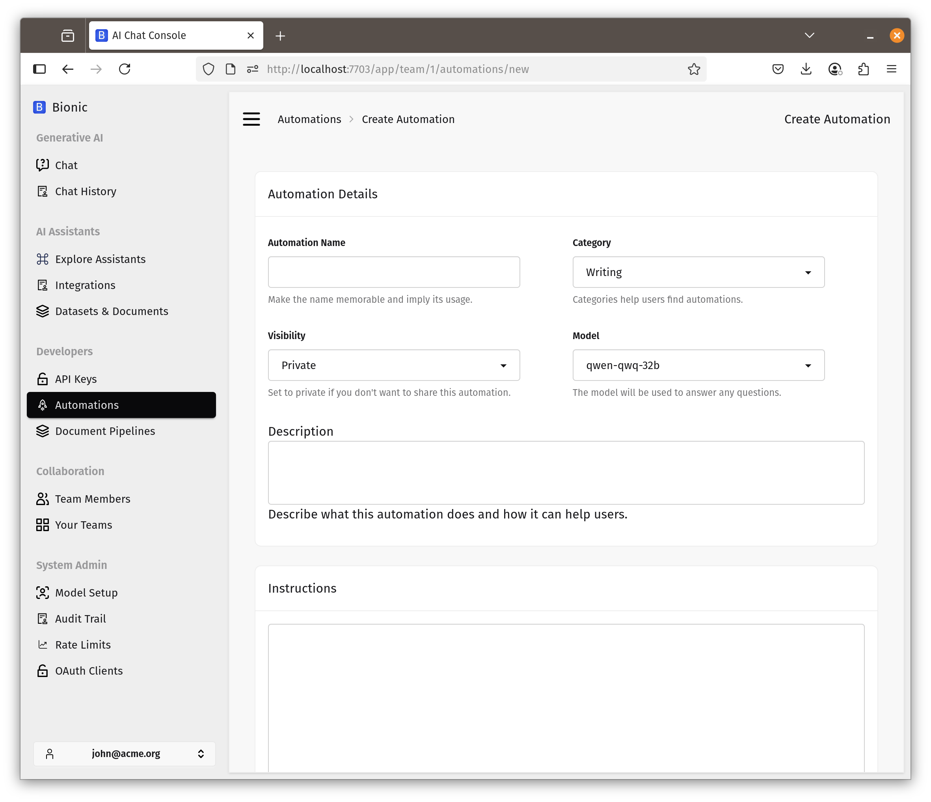Open Integrations via its sidebar icon

pos(43,285)
